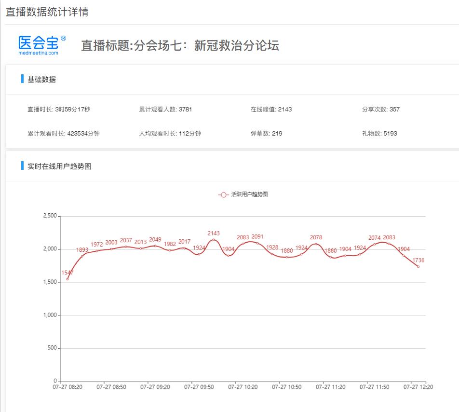
Task: Select the data point labeled 2049
Action: click(x=155, y=246)
